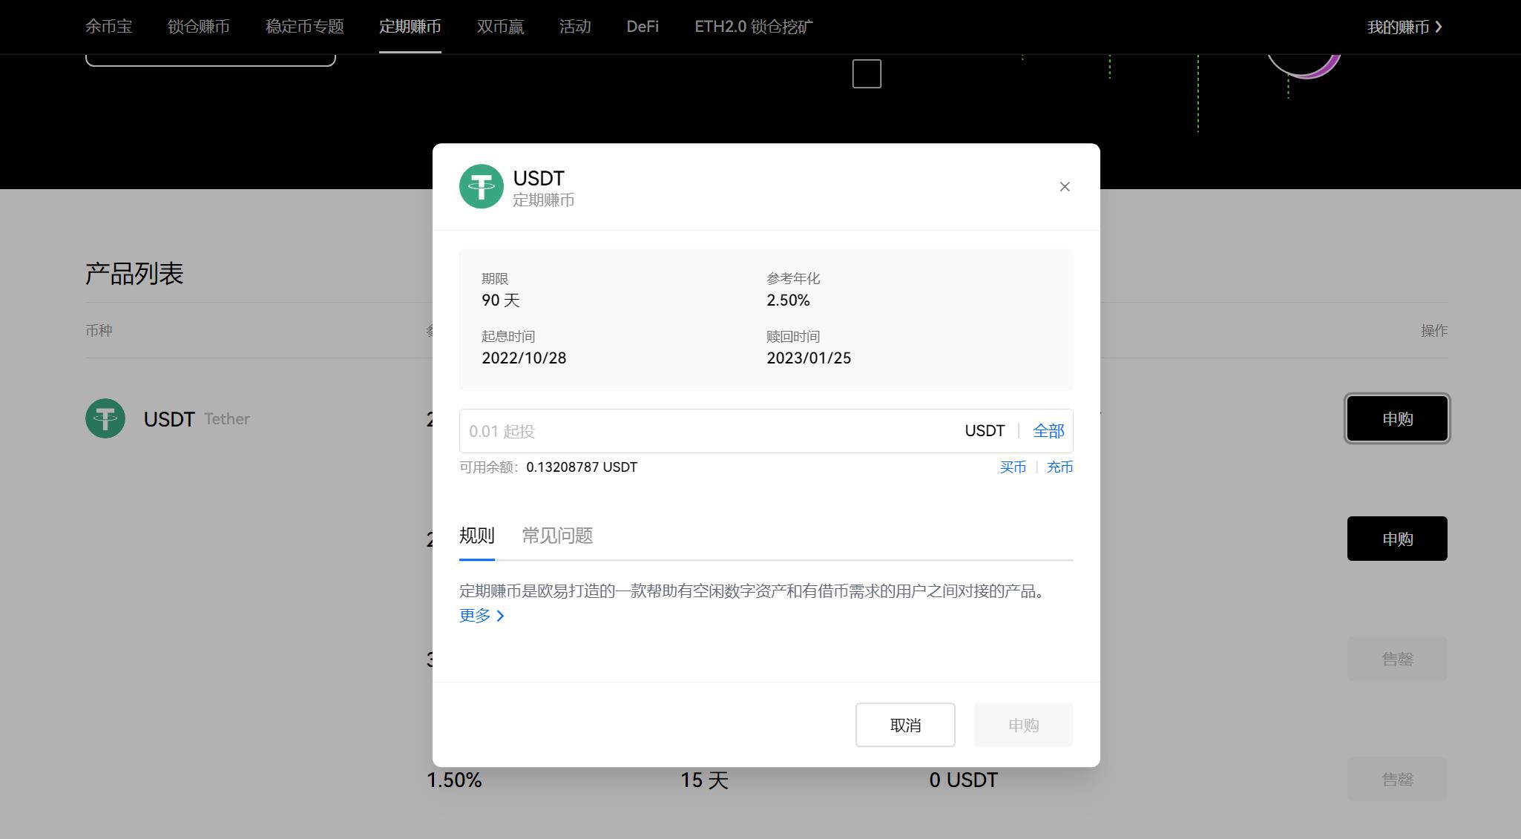Viewport: 1521px width, 839px height.
Task: Expand 更多 rules chevron link
Action: pyautogui.click(x=482, y=616)
